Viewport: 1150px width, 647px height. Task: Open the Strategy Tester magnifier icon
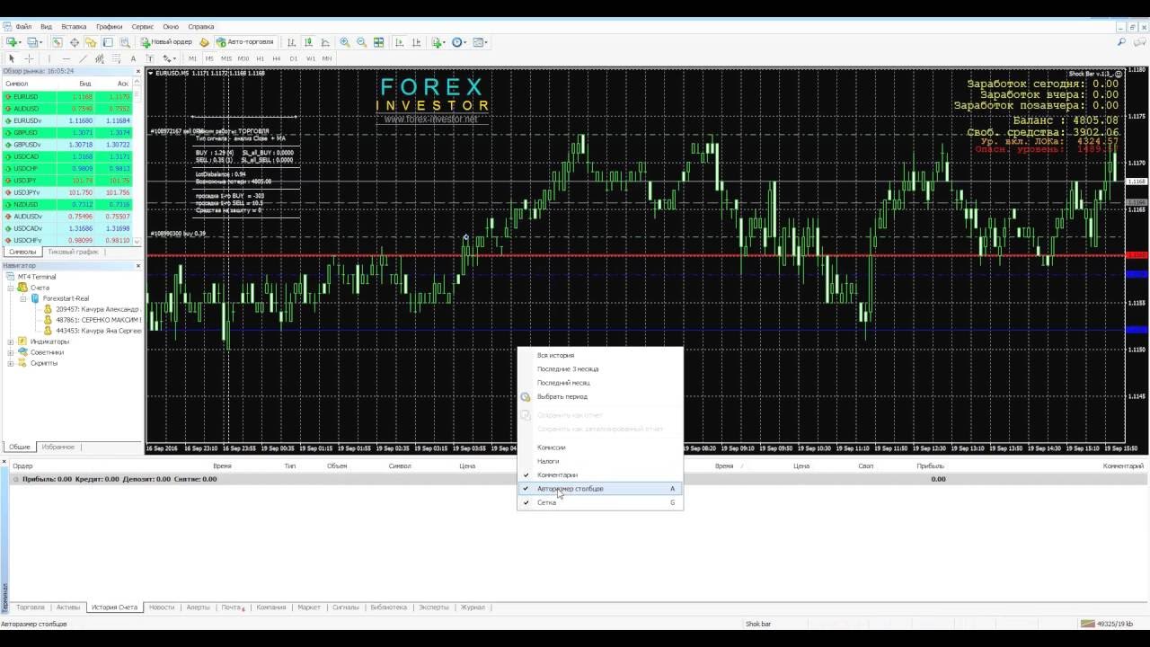coord(125,42)
